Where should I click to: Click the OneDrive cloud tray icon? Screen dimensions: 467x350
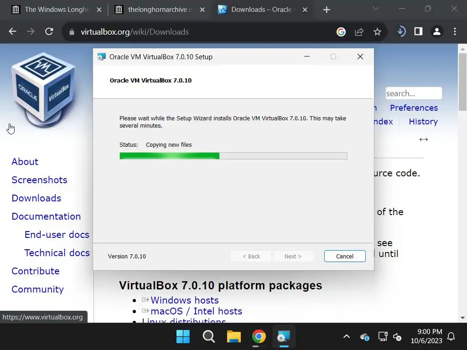point(364,337)
